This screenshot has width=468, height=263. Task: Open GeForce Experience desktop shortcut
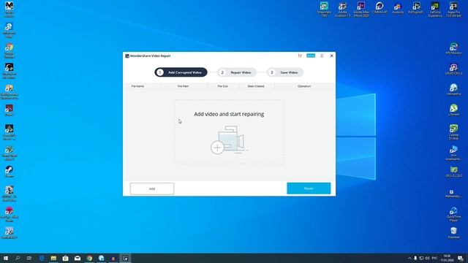point(435,9)
